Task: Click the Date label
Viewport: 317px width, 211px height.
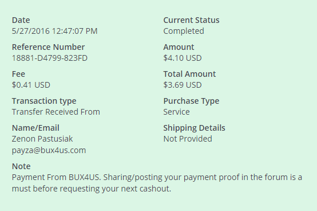Action: pos(21,20)
